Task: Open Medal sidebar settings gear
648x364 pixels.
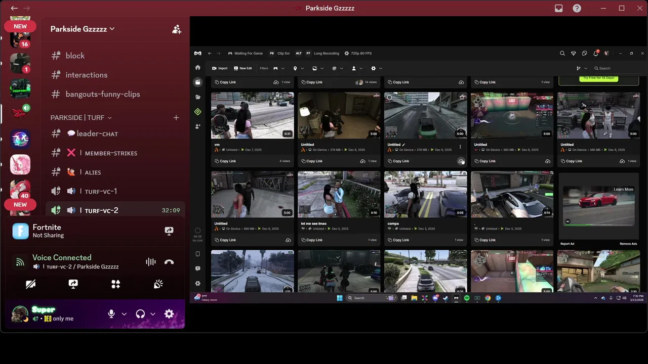Action: [x=197, y=284]
